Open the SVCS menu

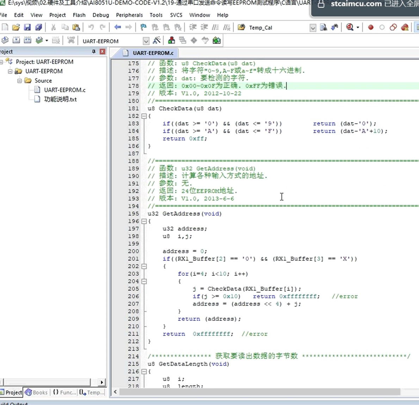(176, 15)
